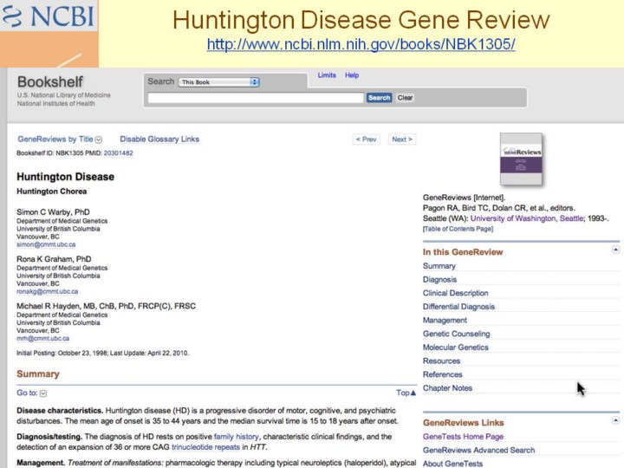Open PMID 20301482 link

(x=118, y=153)
